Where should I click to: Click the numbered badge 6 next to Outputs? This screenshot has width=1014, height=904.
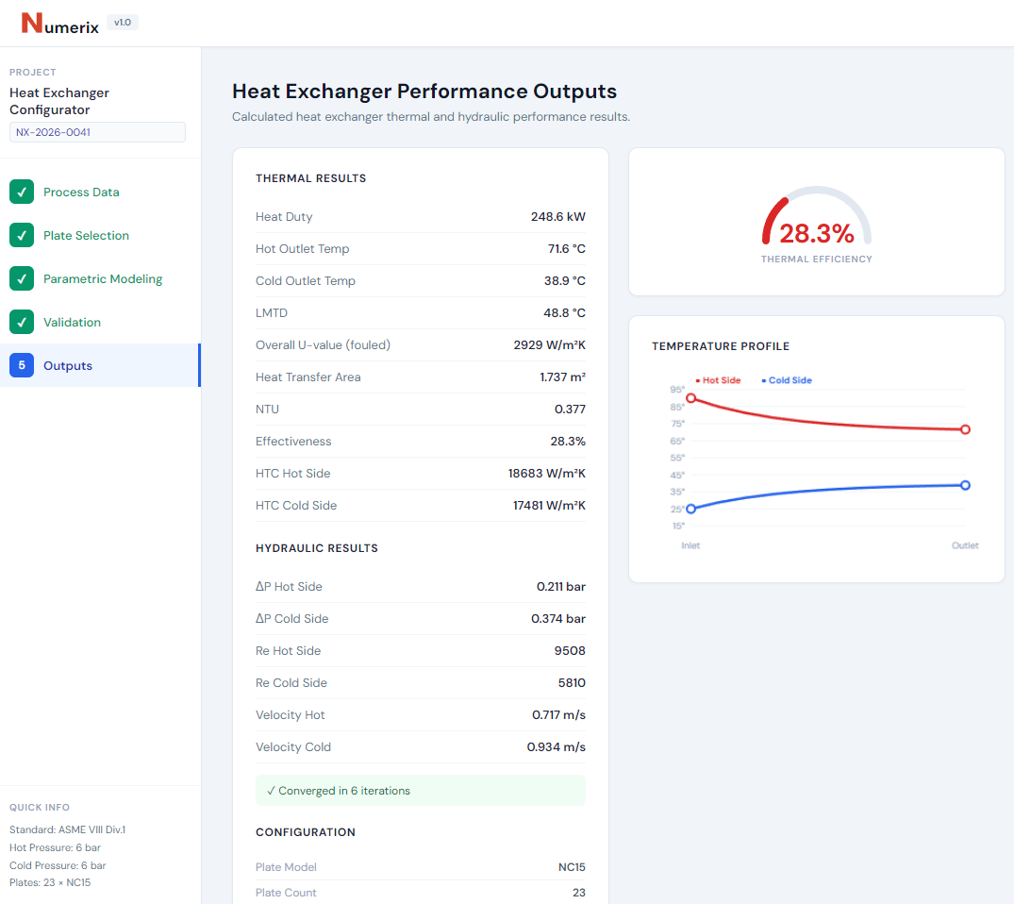tap(21, 365)
